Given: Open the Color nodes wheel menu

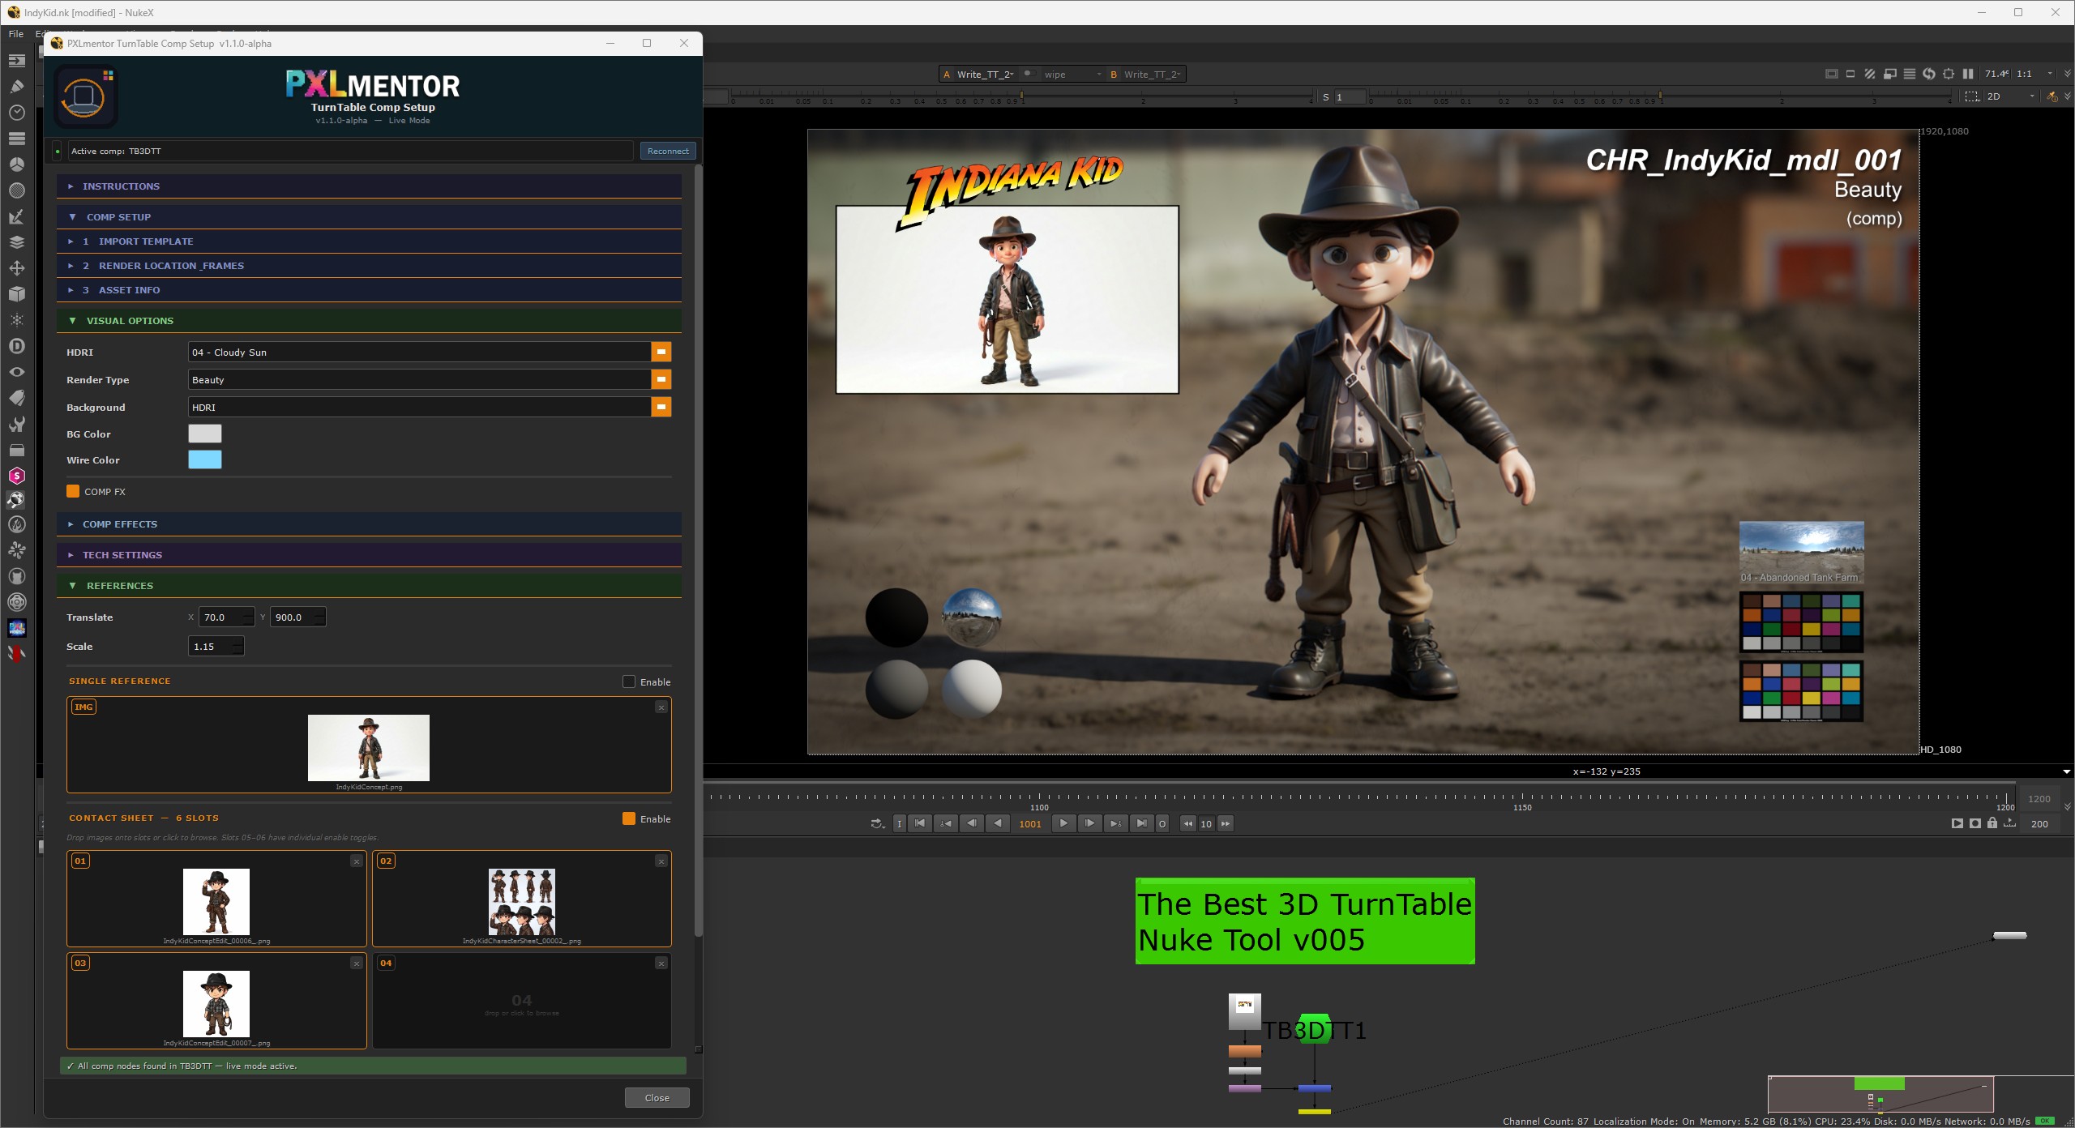Looking at the screenshot, I should (16, 164).
